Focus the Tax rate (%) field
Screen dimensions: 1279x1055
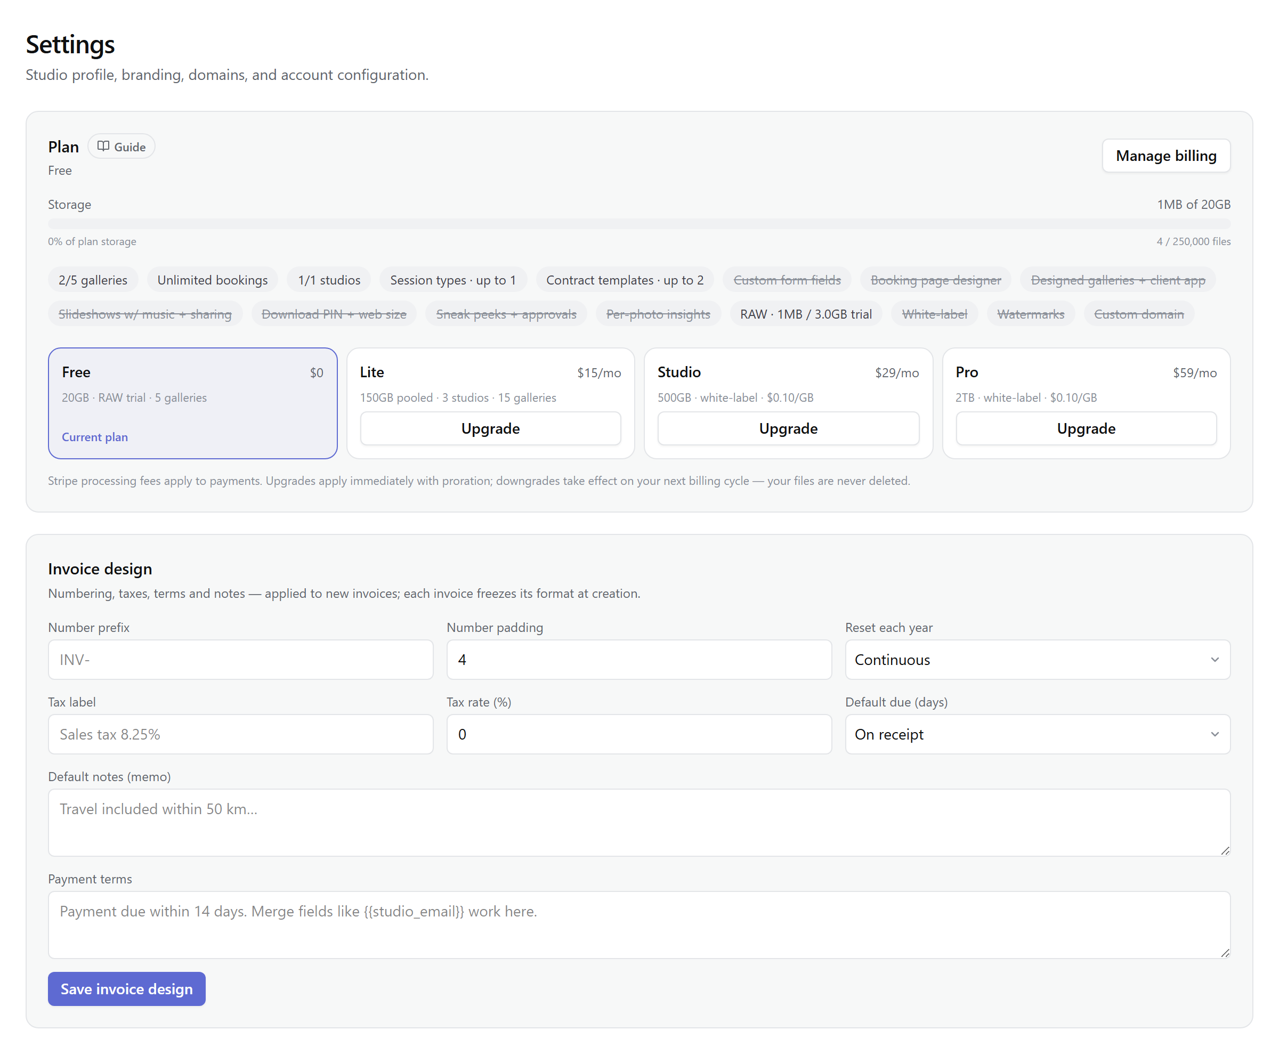click(x=639, y=734)
